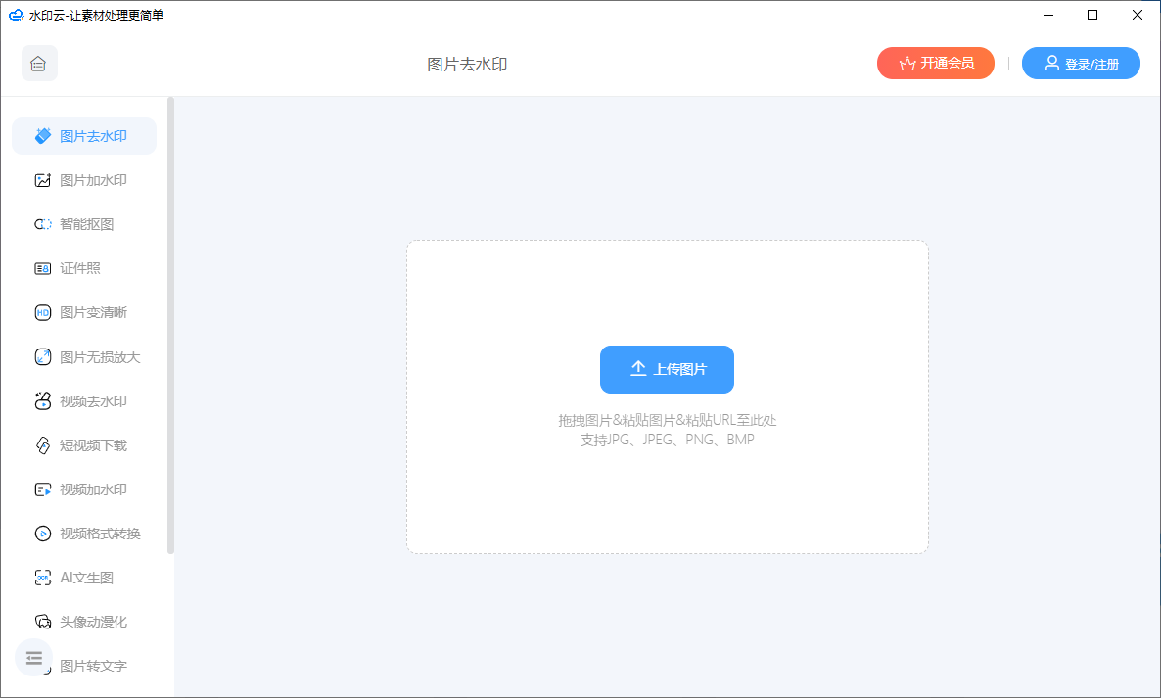Select the 视频去水印 video watermark remover
The height and width of the screenshot is (698, 1161).
[84, 400]
